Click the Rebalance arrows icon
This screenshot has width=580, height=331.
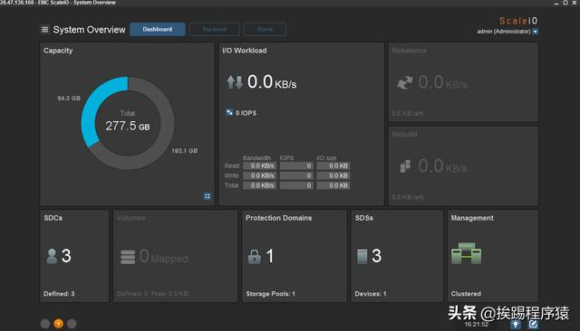click(x=405, y=82)
